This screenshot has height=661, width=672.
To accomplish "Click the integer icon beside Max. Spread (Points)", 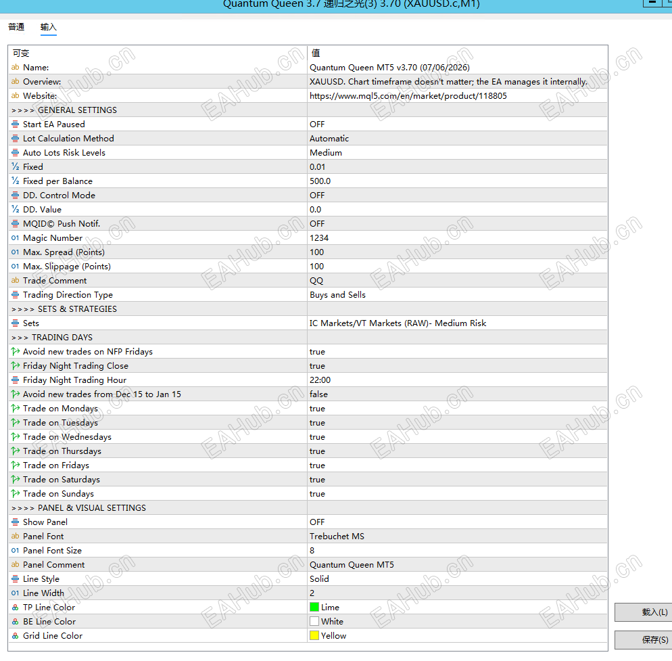I will [x=15, y=252].
